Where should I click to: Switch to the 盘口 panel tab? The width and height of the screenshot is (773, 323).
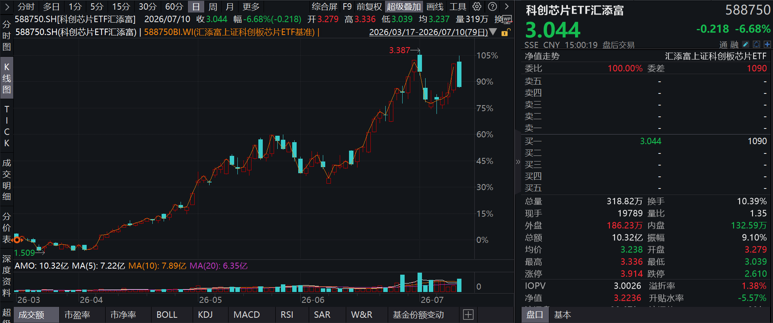[x=535, y=315]
